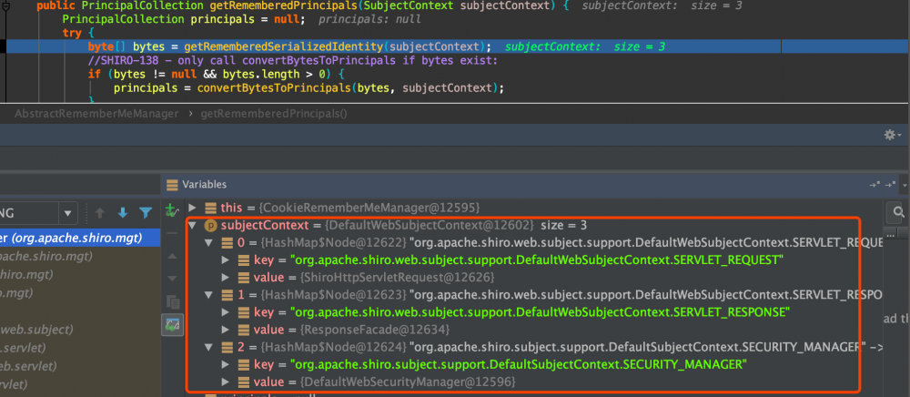Go to previous frame with gray up arrow
The height and width of the screenshot is (397, 910).
click(x=100, y=213)
